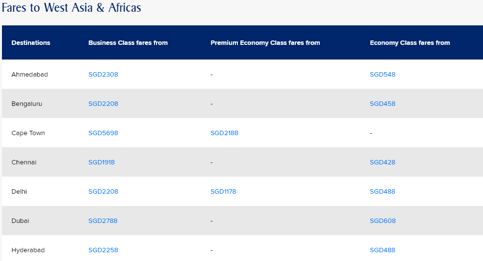Click Ahmedabad Business Class fare SGD2308
The height and width of the screenshot is (261, 483).
point(103,75)
